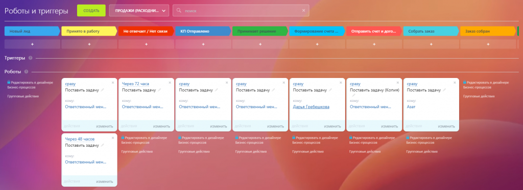Click pencil icon in Азат robot card
Screen dimensions: 523x190
point(444,90)
